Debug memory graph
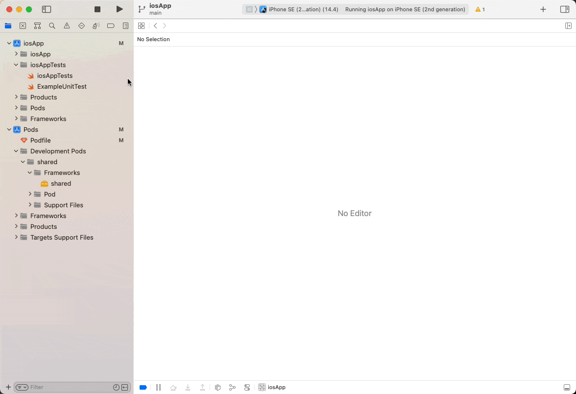Viewport: 576px width, 394px height. pos(232,387)
